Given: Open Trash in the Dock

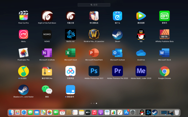Looking at the screenshot, I should tap(177, 112).
